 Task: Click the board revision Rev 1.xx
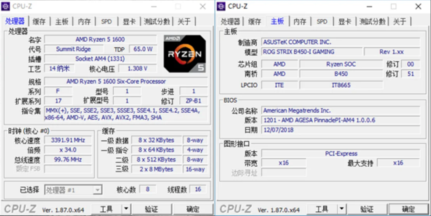392,52
